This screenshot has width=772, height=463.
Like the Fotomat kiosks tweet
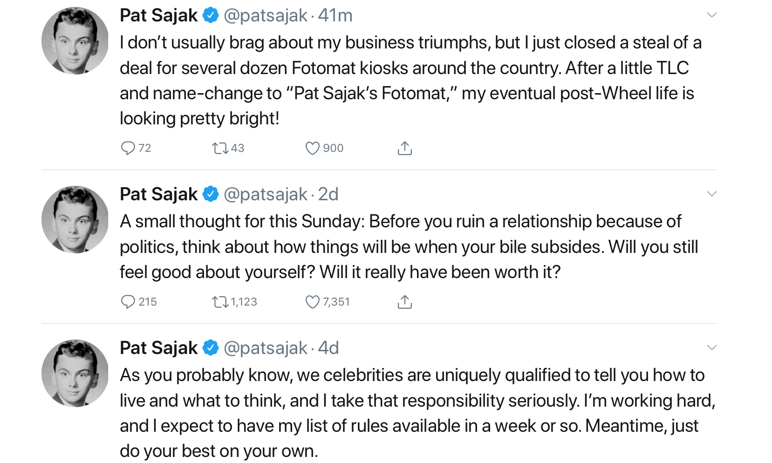[x=312, y=148]
